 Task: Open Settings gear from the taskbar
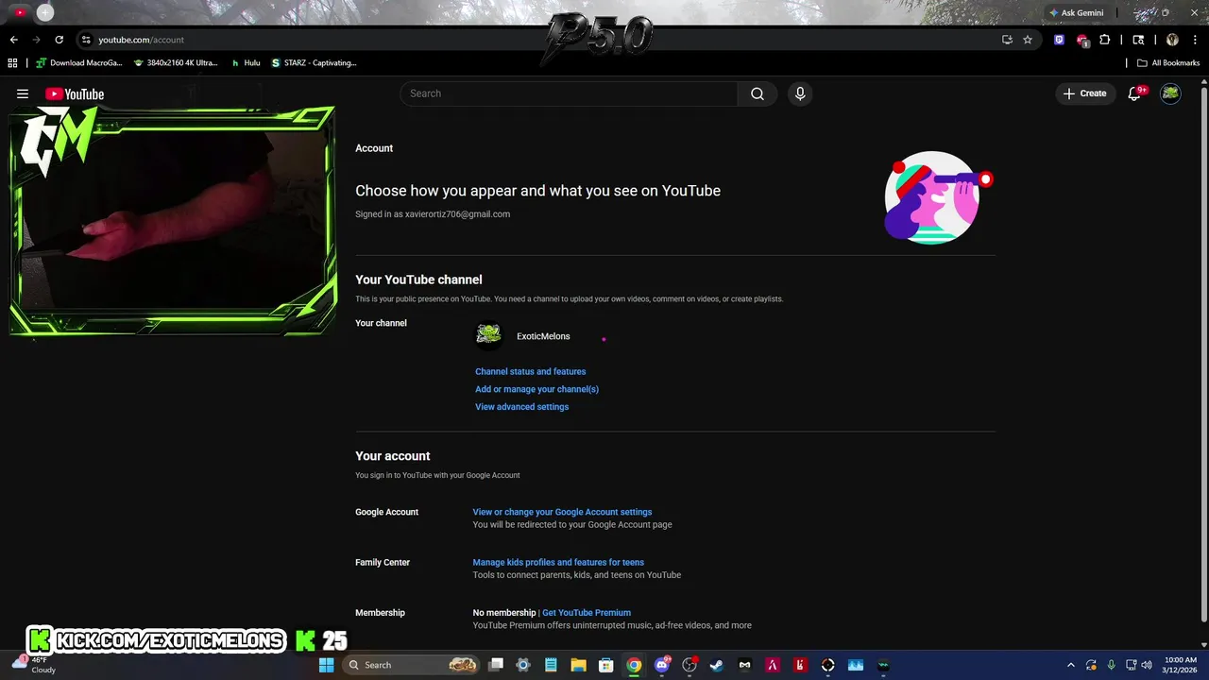click(x=523, y=665)
